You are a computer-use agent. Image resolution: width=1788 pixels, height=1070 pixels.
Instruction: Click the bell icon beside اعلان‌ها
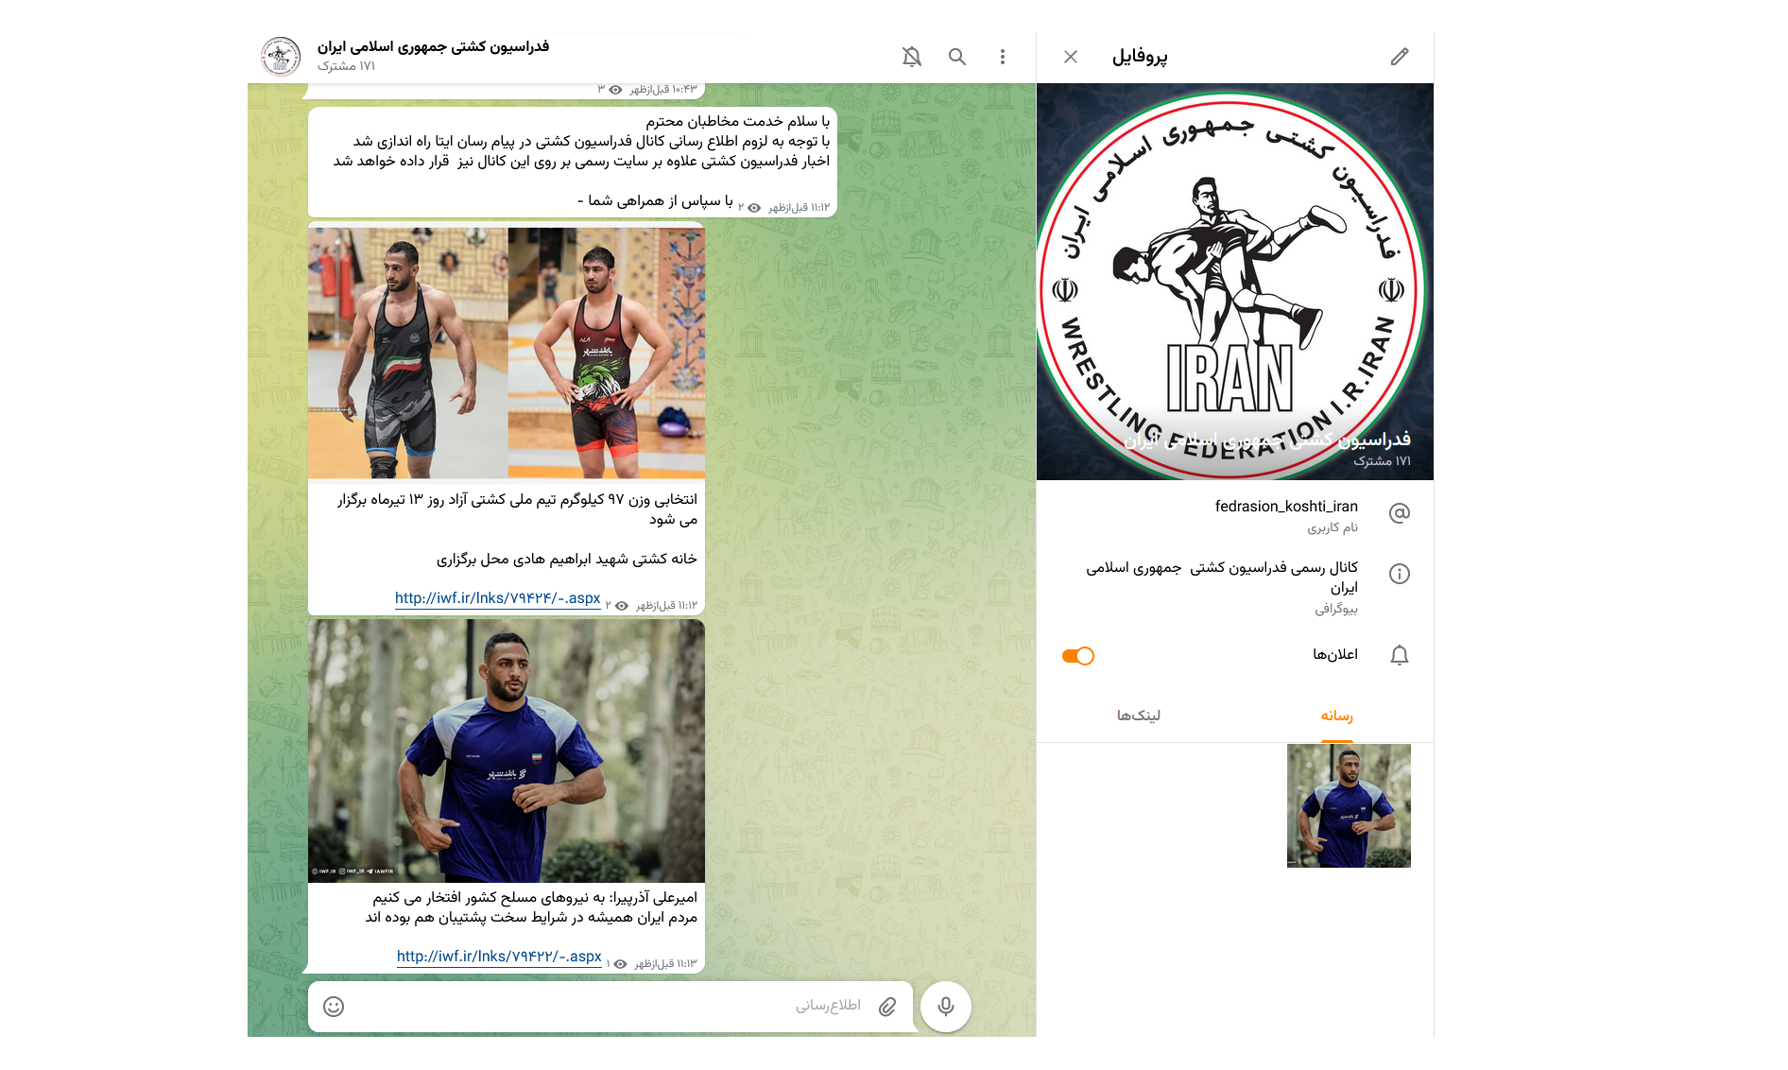point(1399,655)
